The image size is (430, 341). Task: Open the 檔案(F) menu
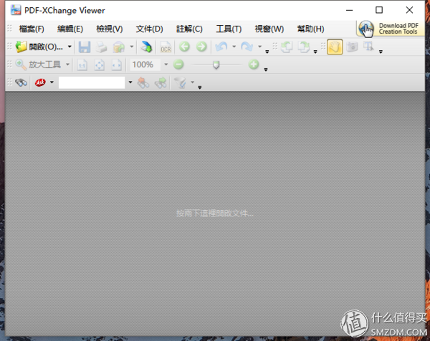pos(32,29)
